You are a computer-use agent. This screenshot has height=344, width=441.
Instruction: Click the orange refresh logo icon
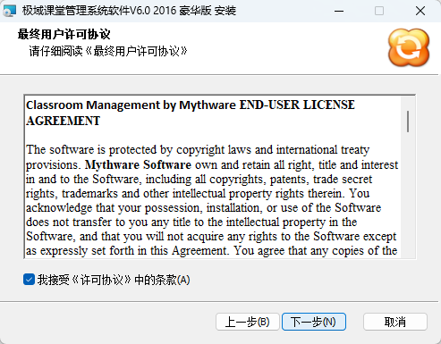coord(409,47)
